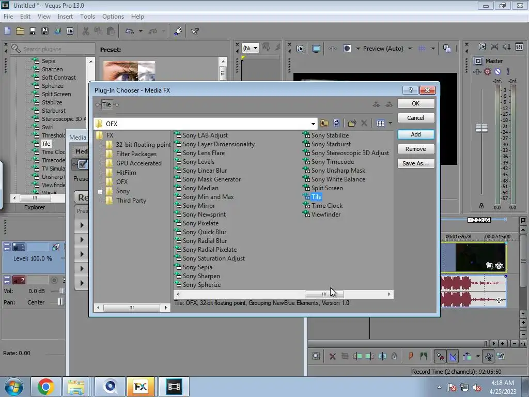Open the Tools menu
The width and height of the screenshot is (529, 397).
point(87,17)
